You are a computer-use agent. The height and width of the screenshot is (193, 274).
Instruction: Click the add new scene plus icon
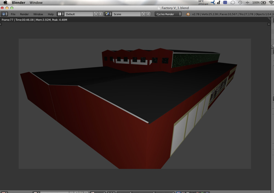(144, 14)
